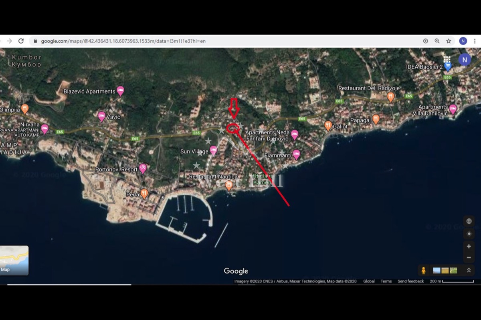Show your location with the target icon

[x=469, y=234]
